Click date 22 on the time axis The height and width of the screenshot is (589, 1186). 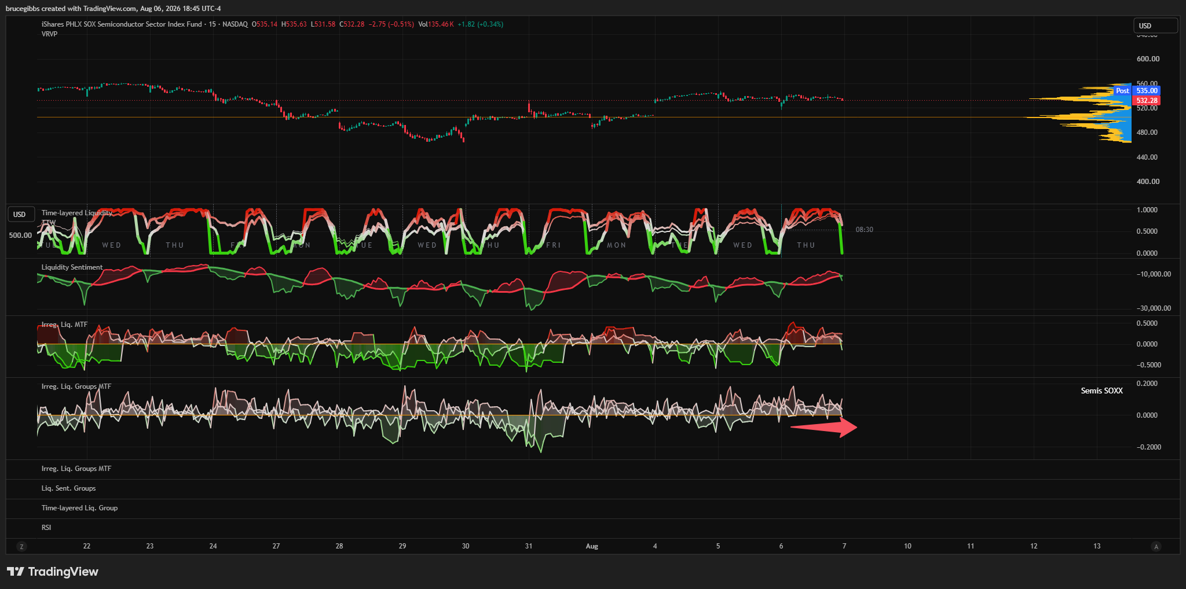[87, 546]
